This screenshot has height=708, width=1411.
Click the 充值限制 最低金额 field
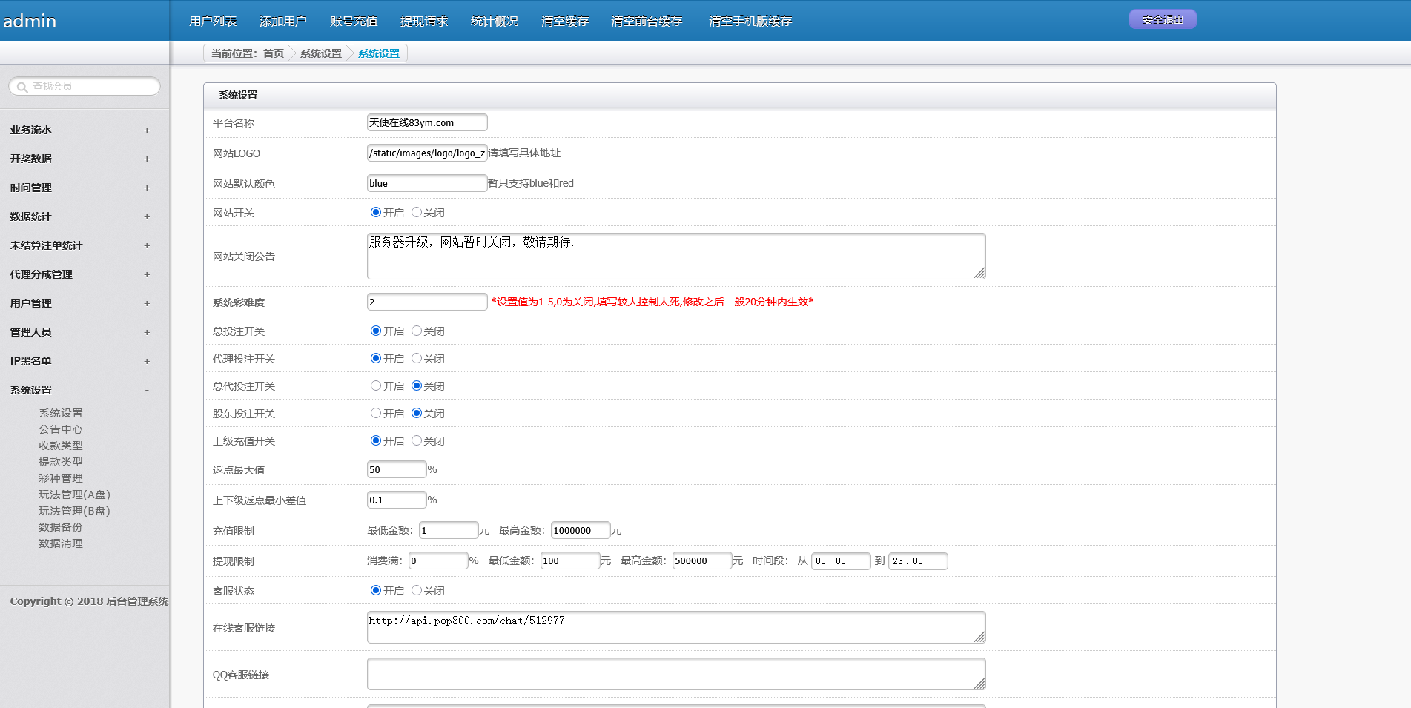pos(449,530)
